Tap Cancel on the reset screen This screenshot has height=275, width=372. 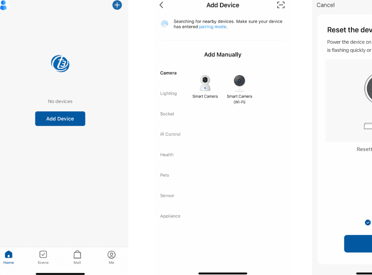pos(325,5)
